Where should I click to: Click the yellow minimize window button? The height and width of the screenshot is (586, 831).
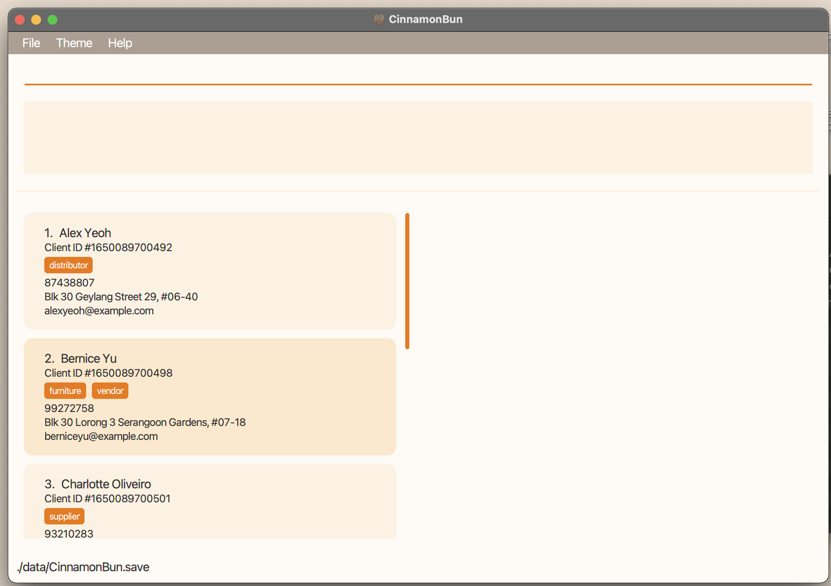36,20
